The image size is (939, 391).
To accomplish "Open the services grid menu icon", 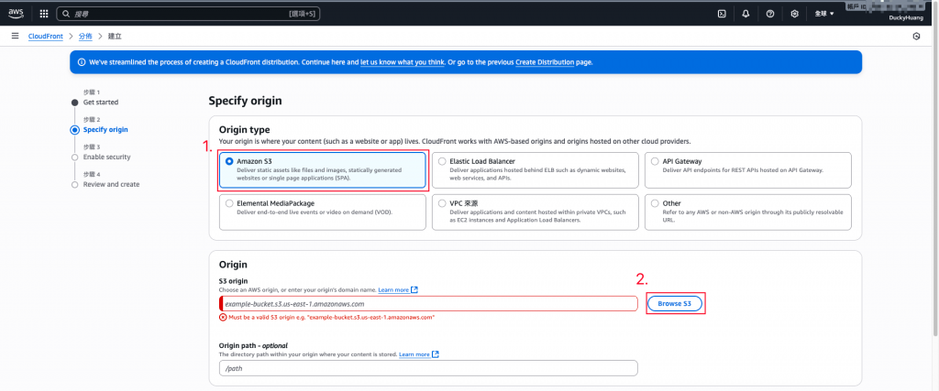I will [44, 13].
